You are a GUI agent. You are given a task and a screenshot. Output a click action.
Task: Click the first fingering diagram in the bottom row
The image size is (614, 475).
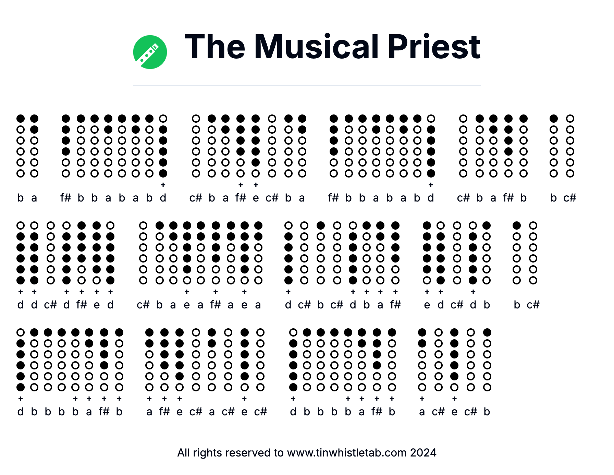pyautogui.click(x=21, y=360)
